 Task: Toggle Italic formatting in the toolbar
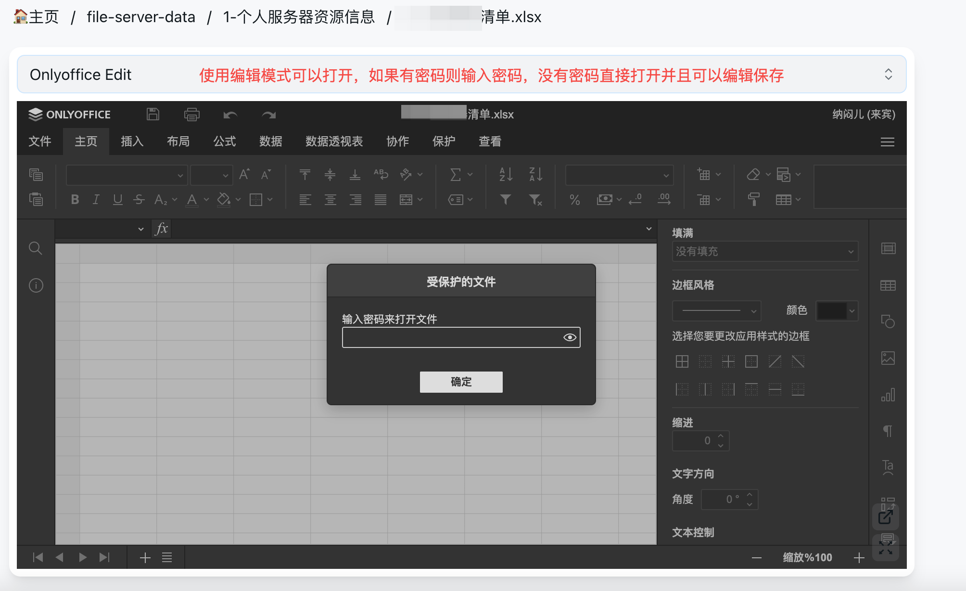point(96,199)
